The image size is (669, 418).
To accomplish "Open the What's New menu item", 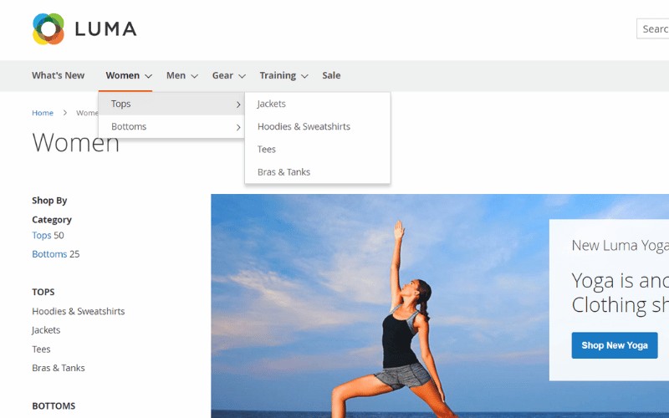I will (58, 75).
